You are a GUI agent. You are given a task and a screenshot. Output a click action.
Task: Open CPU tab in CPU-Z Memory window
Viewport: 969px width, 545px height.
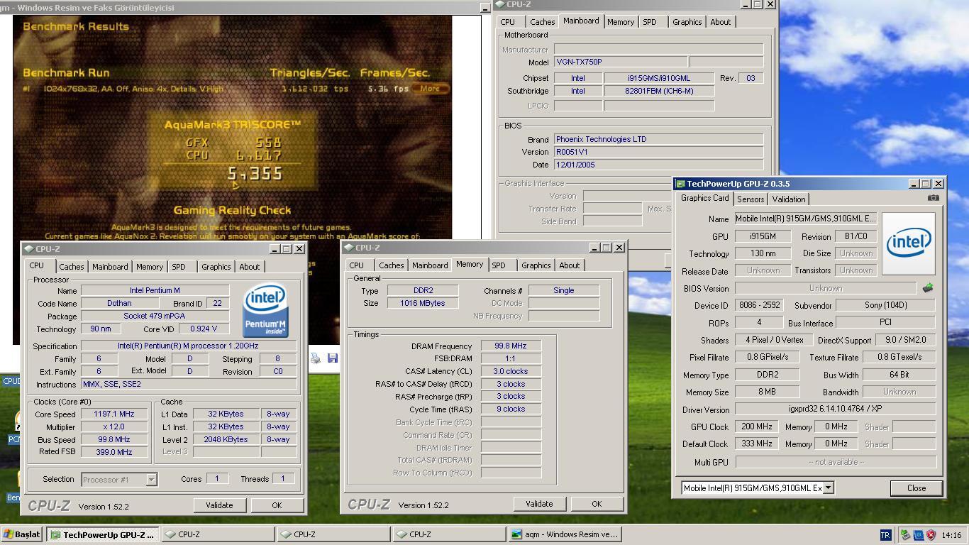(x=356, y=265)
